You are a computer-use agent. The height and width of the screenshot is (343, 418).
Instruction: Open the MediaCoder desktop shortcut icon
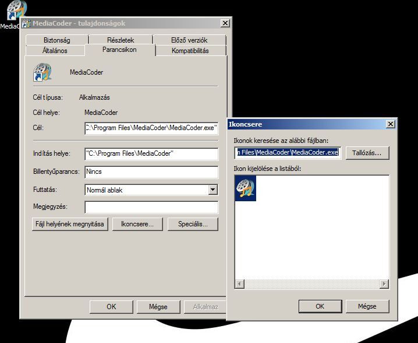click(16, 10)
